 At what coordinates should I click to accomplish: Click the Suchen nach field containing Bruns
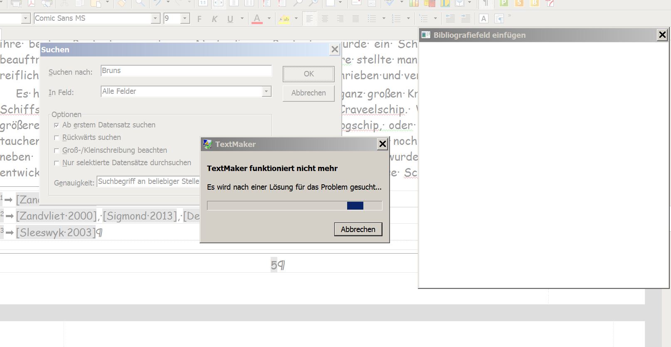[186, 71]
